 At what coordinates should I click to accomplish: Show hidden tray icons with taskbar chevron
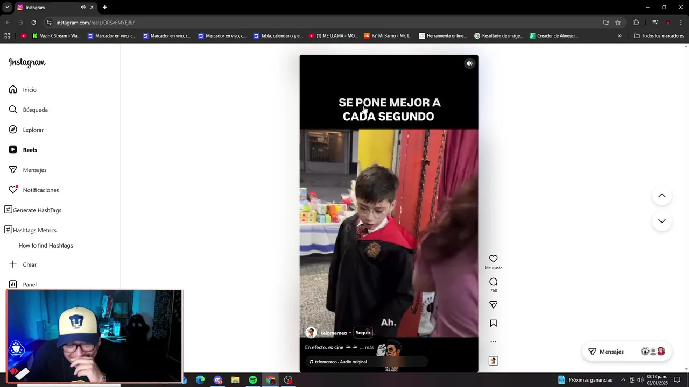pyautogui.click(x=623, y=380)
